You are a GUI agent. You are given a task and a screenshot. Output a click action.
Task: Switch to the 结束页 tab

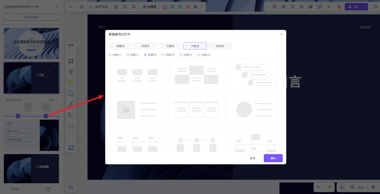pos(220,46)
